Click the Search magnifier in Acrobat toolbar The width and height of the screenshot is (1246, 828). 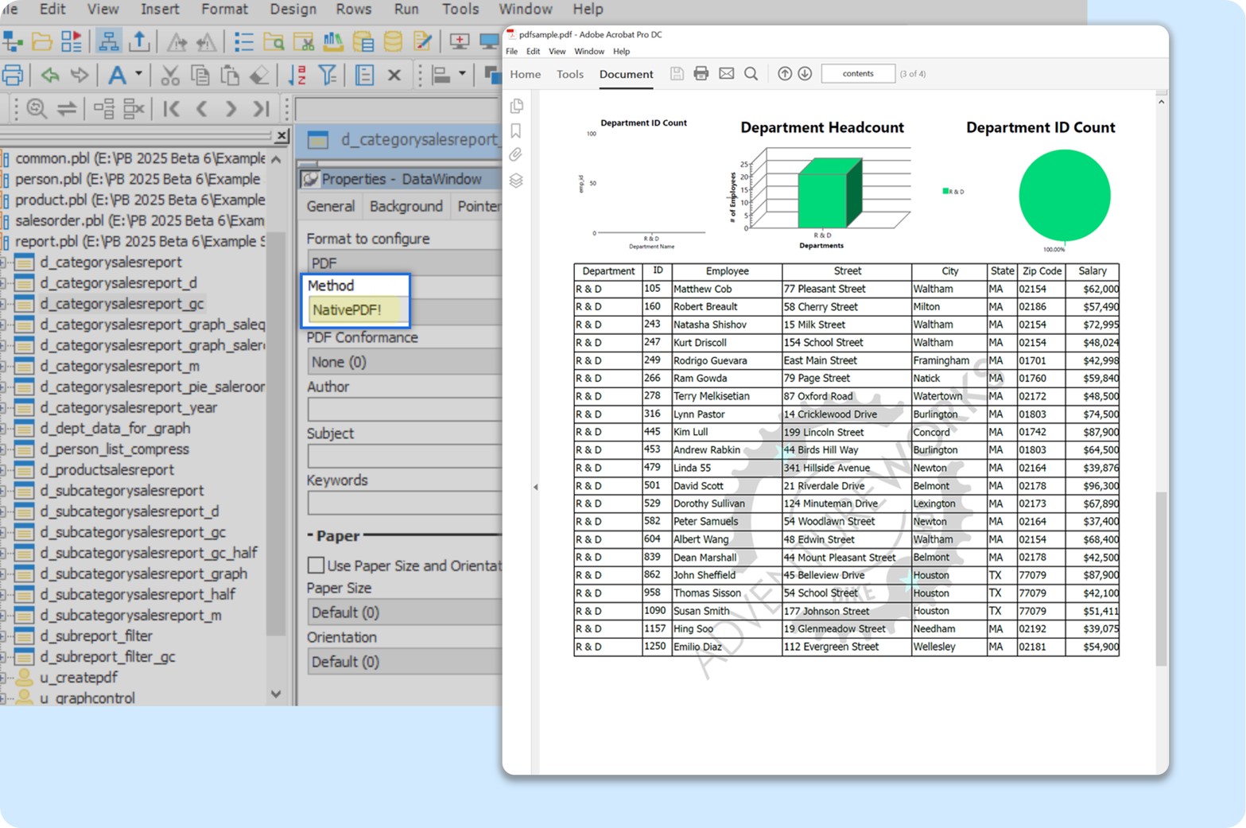[x=751, y=73]
